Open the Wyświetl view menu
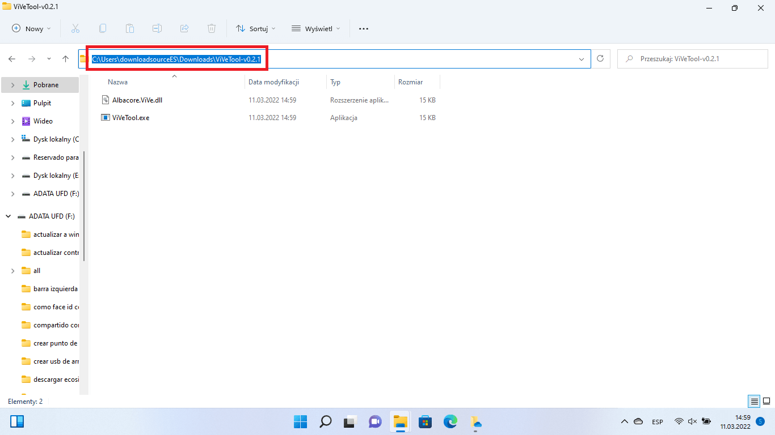 pyautogui.click(x=316, y=28)
